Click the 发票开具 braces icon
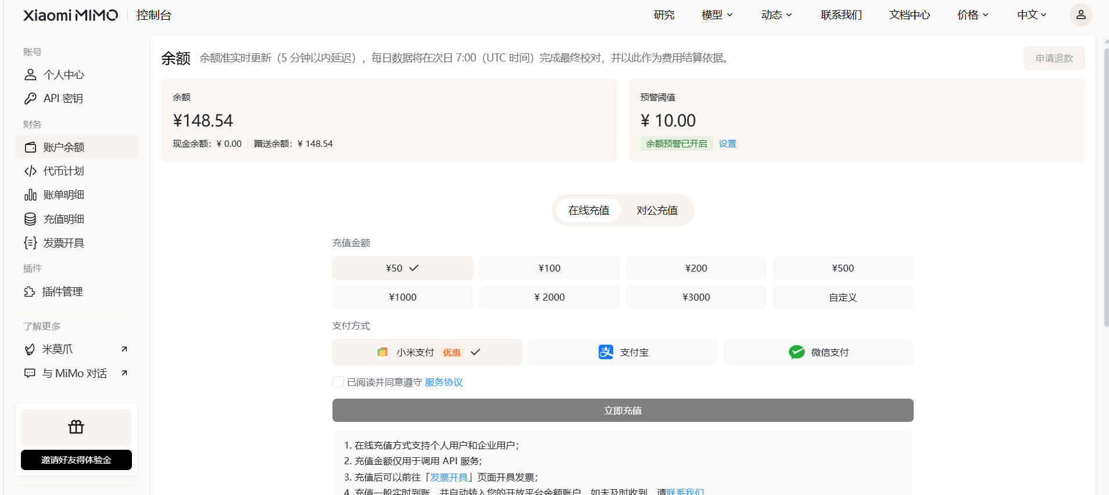 tap(30, 243)
